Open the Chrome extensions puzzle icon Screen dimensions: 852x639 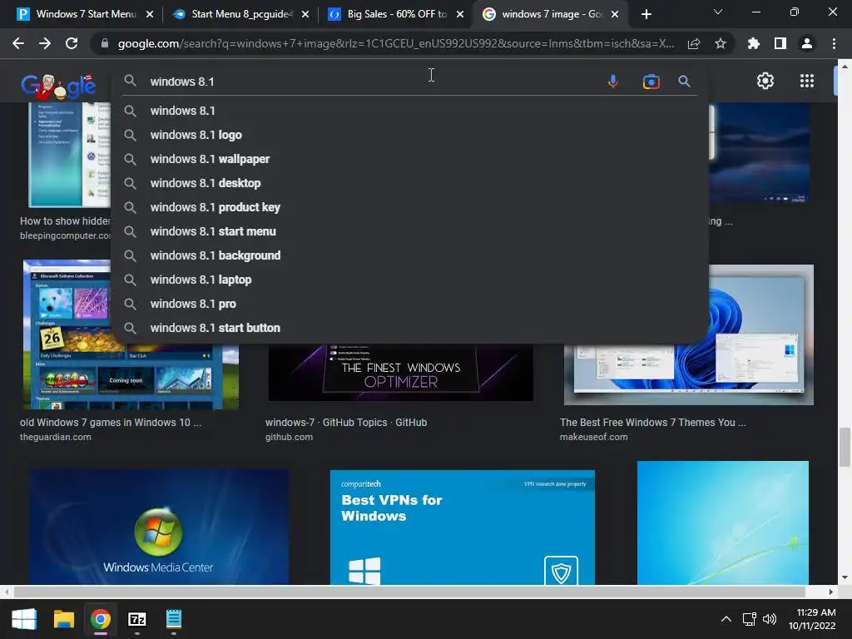point(754,43)
